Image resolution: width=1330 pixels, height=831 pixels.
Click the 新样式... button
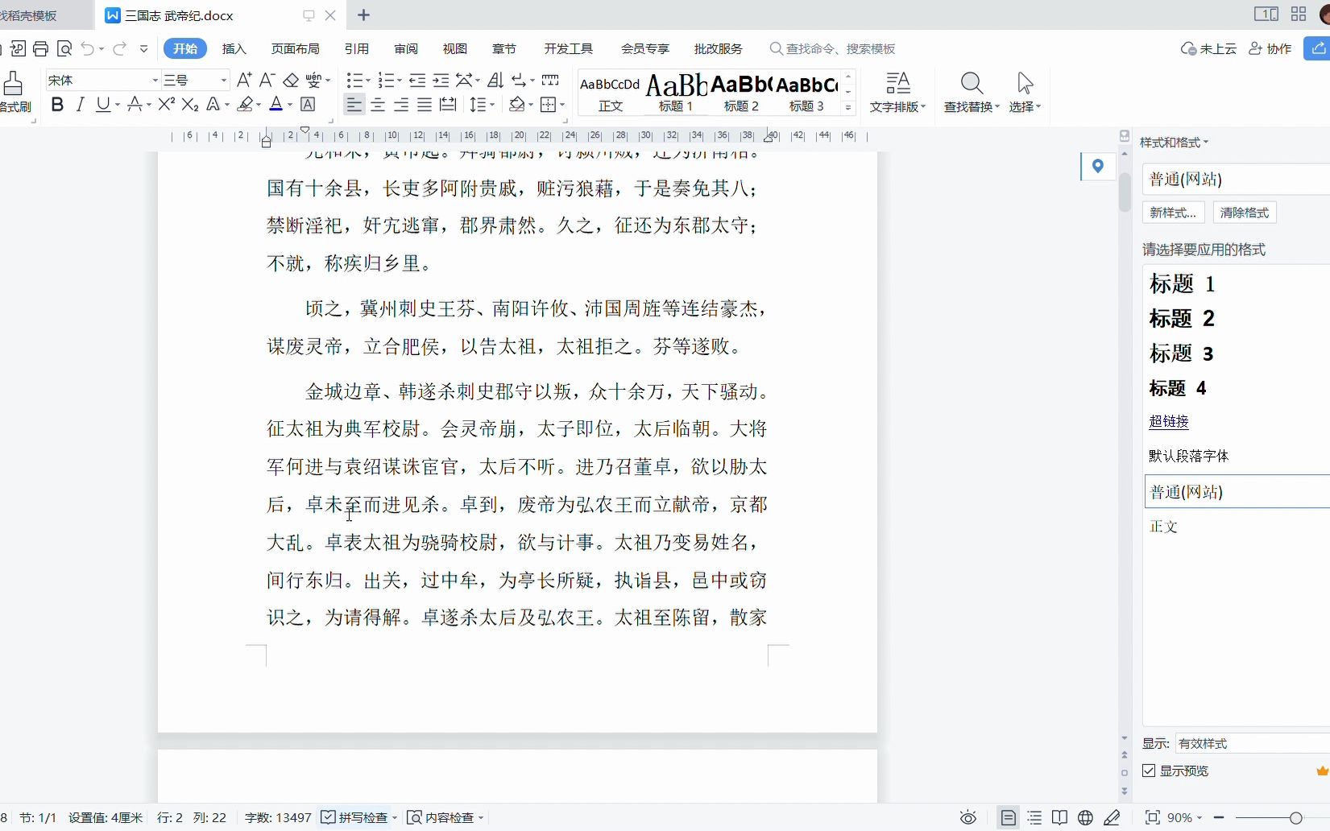click(x=1173, y=213)
